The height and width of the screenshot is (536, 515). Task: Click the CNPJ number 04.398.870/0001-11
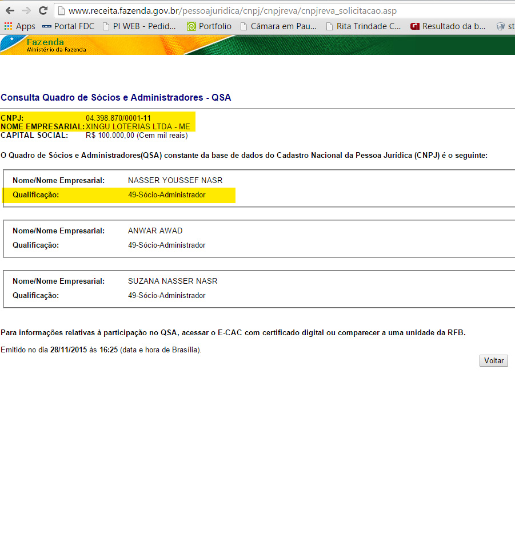pos(118,118)
